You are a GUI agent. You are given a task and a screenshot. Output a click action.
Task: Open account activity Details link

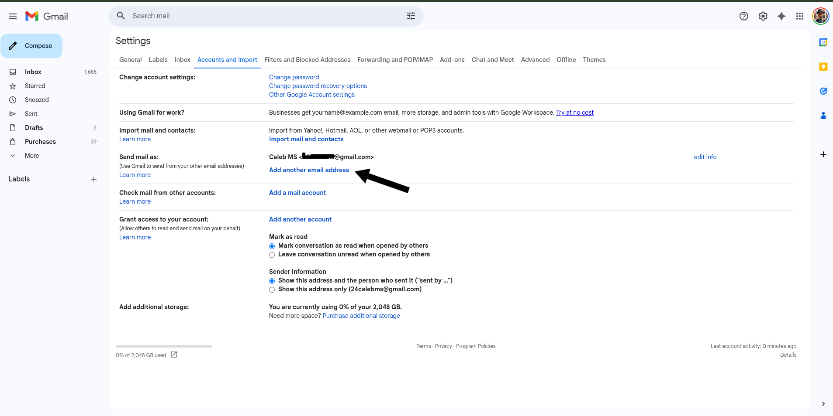(788, 355)
